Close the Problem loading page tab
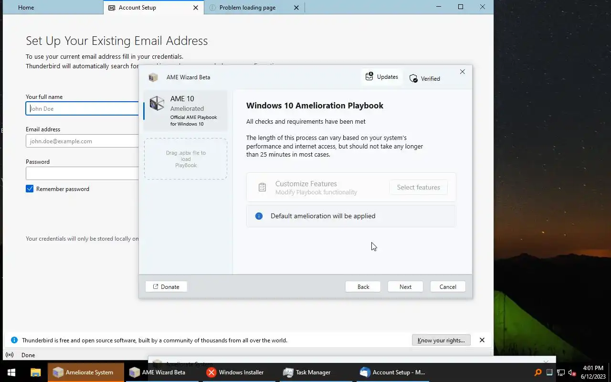This screenshot has height=382, width=611. 296,8
